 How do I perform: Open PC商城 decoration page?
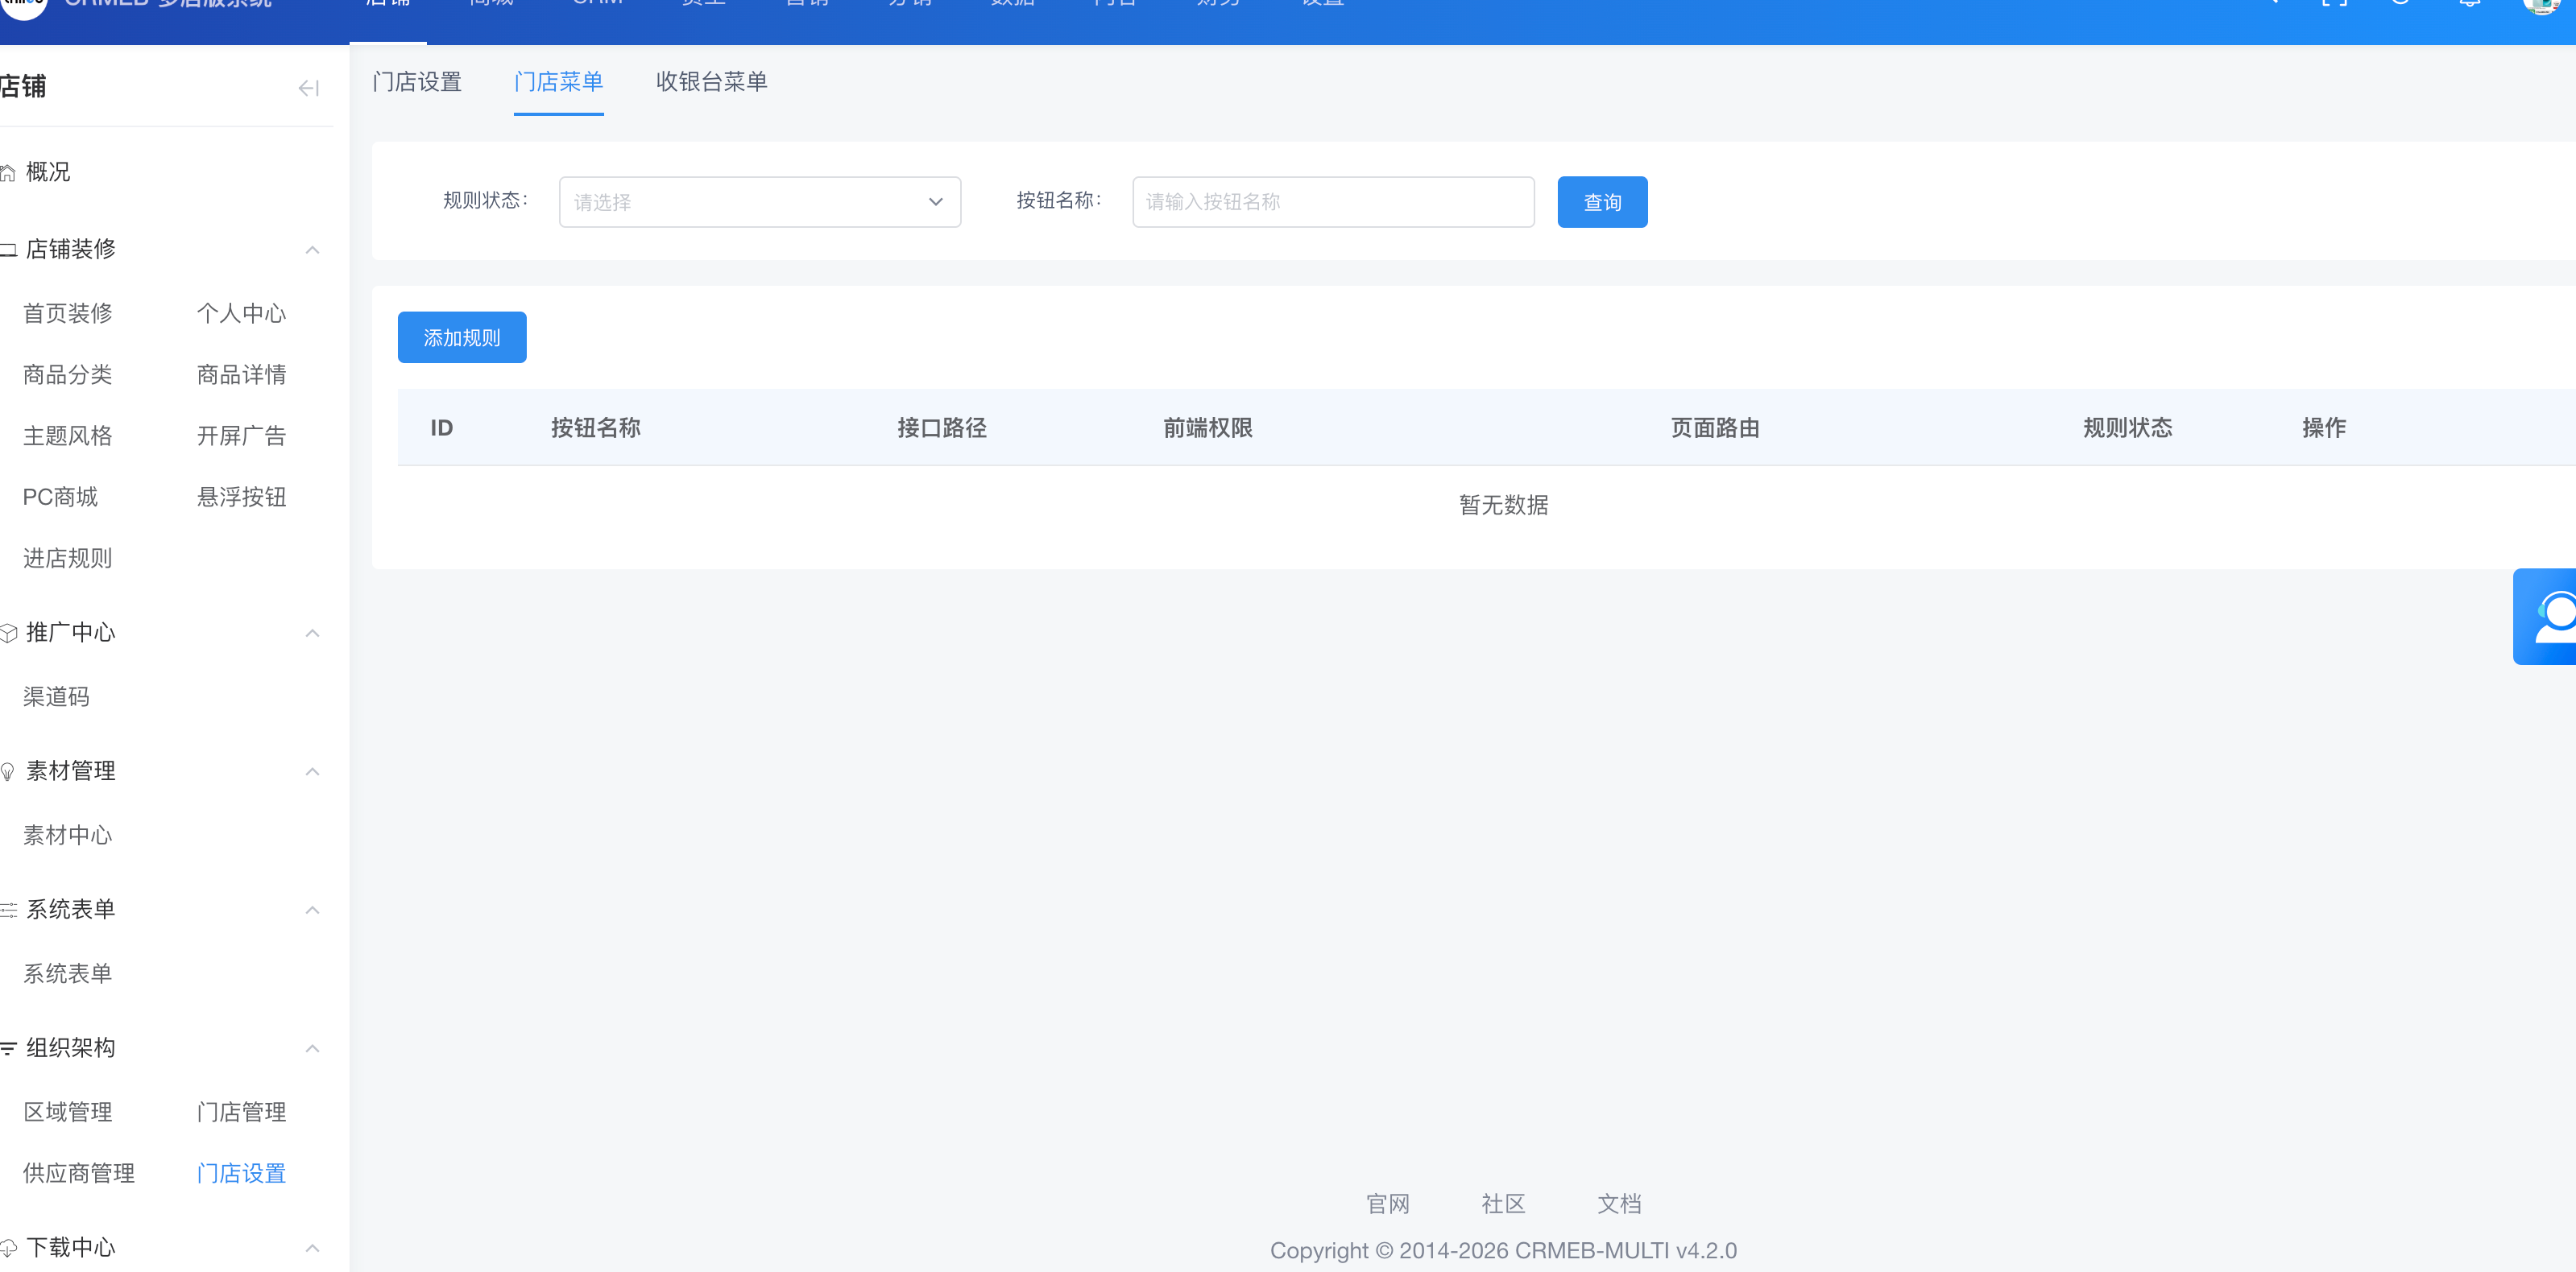click(60, 497)
